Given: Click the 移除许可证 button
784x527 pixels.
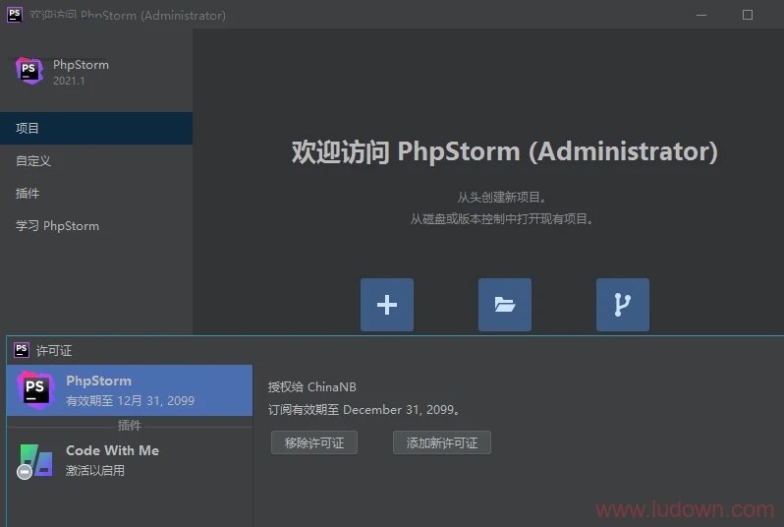Looking at the screenshot, I should coord(314,442).
